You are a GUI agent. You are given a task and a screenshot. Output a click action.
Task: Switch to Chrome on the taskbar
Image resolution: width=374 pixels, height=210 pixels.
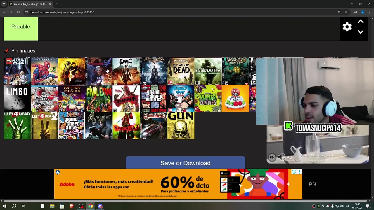pos(91,206)
